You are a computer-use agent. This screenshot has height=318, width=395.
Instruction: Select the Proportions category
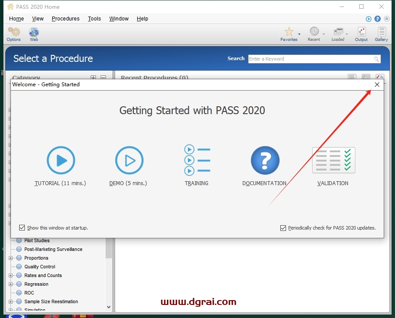[36, 258]
